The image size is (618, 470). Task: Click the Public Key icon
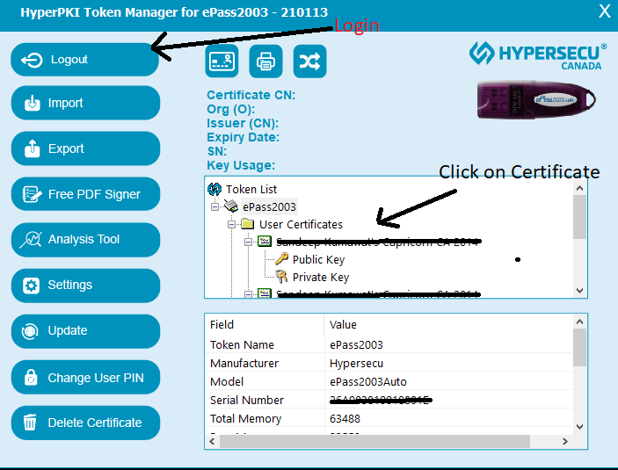[281, 259]
